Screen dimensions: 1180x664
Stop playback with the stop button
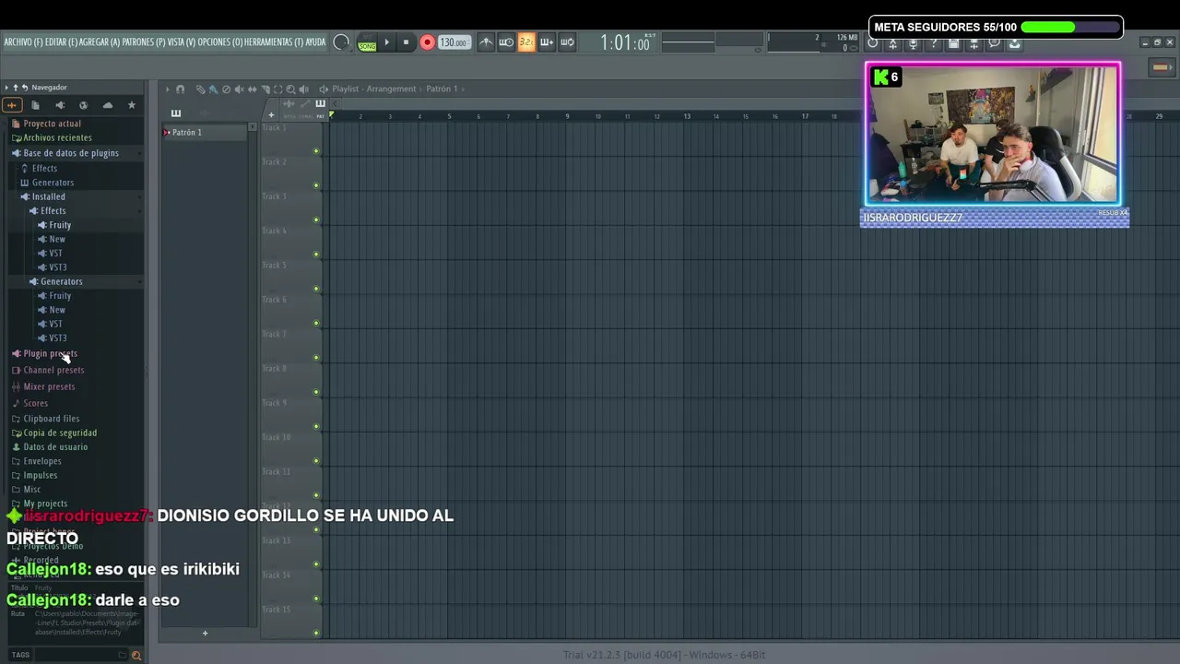coord(406,42)
